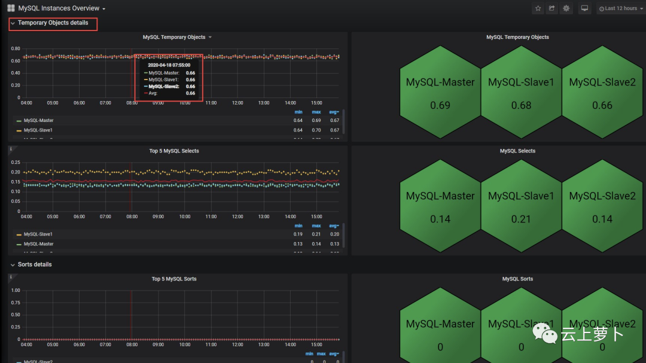Toggle MySQL-Master series in Temporary Objects legend
This screenshot has width=646, height=363.
point(38,120)
